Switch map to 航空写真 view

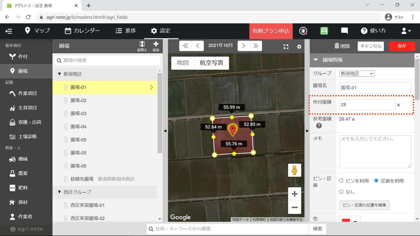coord(211,63)
